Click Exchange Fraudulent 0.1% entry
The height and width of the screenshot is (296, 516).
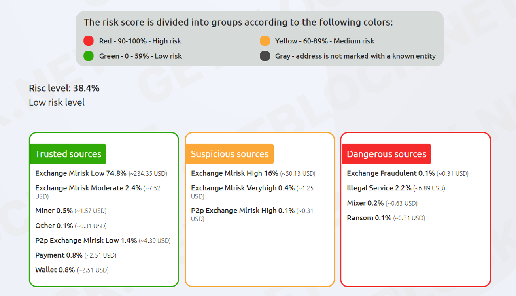click(408, 173)
